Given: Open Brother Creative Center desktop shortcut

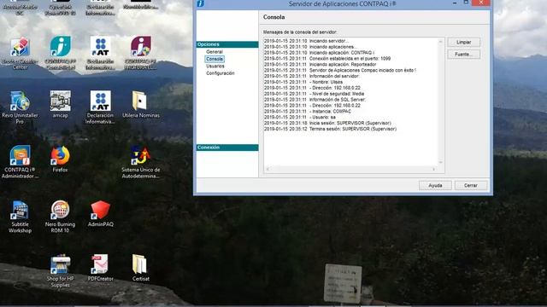Looking at the screenshot, I should pos(20,53).
